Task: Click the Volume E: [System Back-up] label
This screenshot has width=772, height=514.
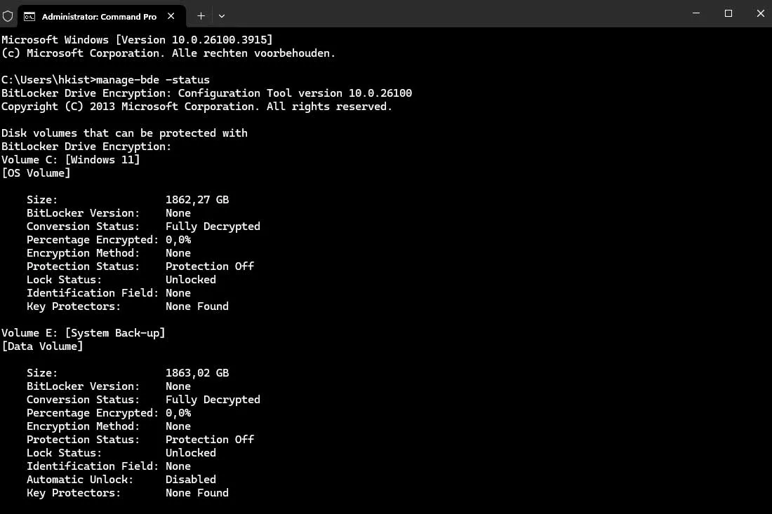Action: (84, 332)
